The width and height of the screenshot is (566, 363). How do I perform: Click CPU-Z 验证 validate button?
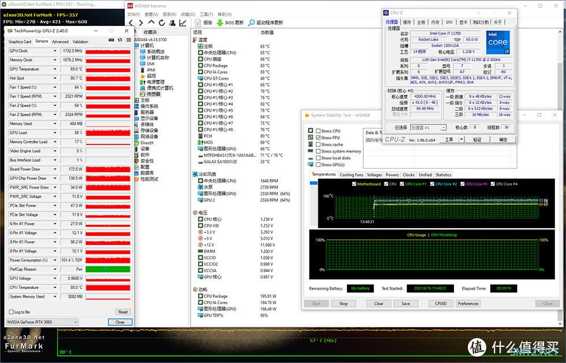477,139
